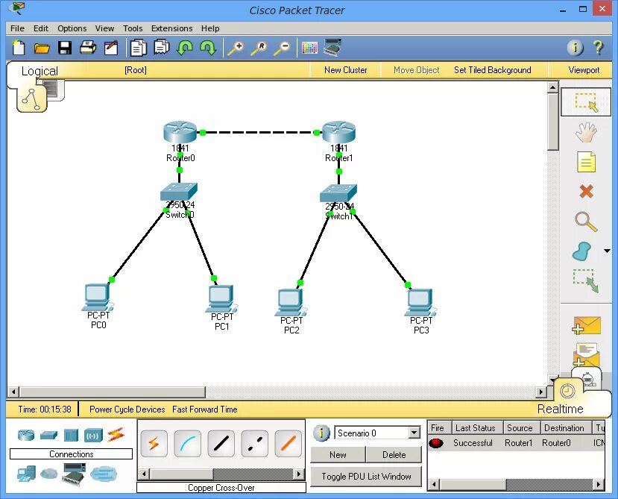Select End Devices category icon
This screenshot has height=499, width=618.
coord(26,474)
